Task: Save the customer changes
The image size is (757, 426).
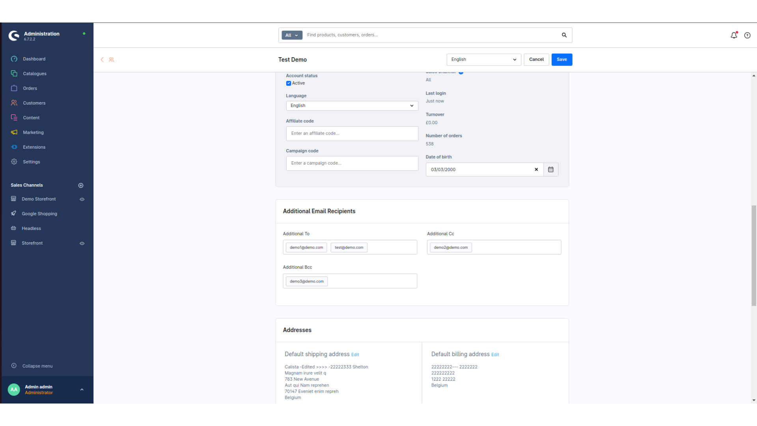Action: (x=562, y=60)
